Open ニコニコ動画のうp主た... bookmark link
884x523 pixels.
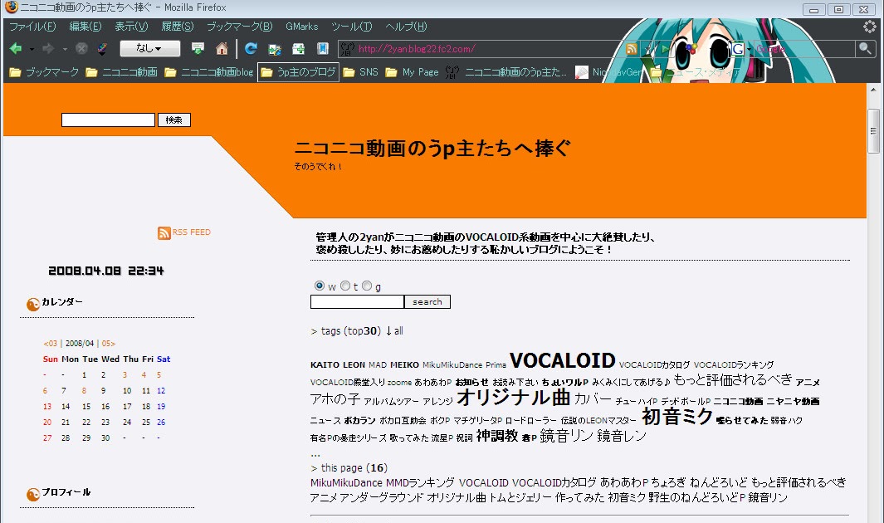coord(505,72)
